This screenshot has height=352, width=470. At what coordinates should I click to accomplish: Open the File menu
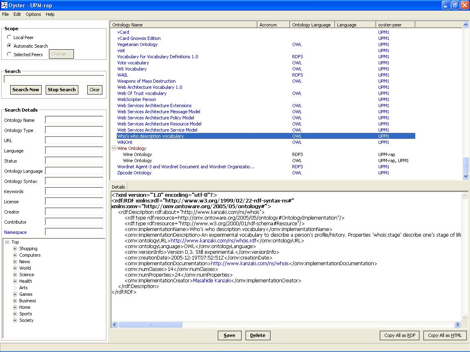[x=5, y=14]
